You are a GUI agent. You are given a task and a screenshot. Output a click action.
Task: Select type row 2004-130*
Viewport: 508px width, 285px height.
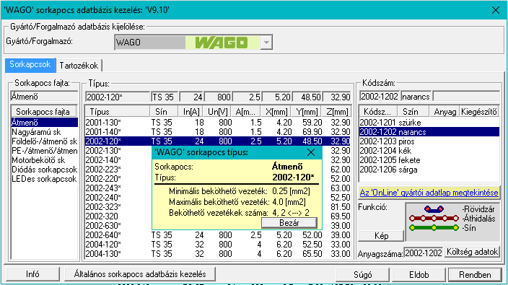[218, 254]
